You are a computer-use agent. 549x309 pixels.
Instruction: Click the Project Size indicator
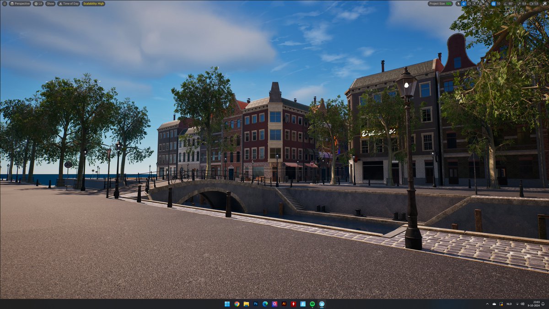coord(440,4)
